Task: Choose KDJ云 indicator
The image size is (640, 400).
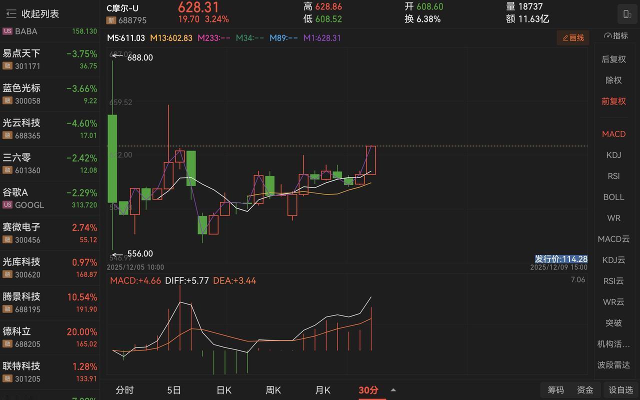Action: tap(613, 260)
